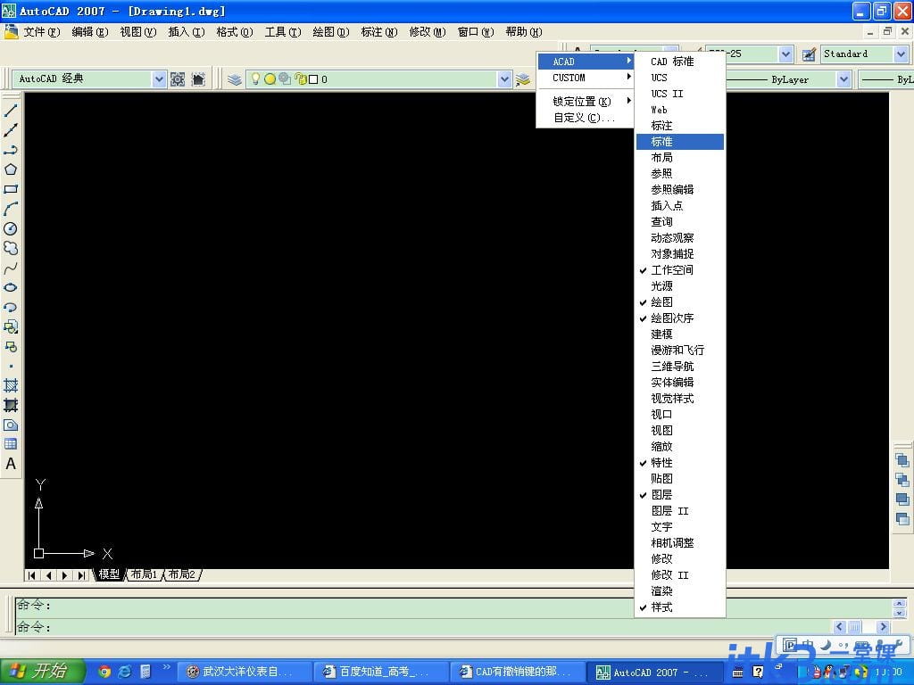
Task: Select the Make Block tool
Action: point(11,347)
